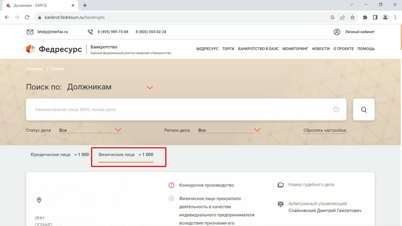The width and height of the screenshot is (402, 226).
Task: Click Поиск breadcrumb link
Action: point(58,69)
